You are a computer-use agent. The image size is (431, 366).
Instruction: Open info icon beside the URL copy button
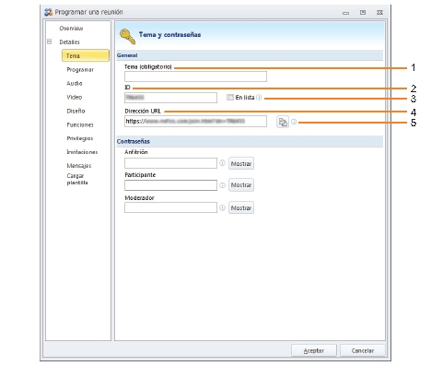pyautogui.click(x=294, y=122)
